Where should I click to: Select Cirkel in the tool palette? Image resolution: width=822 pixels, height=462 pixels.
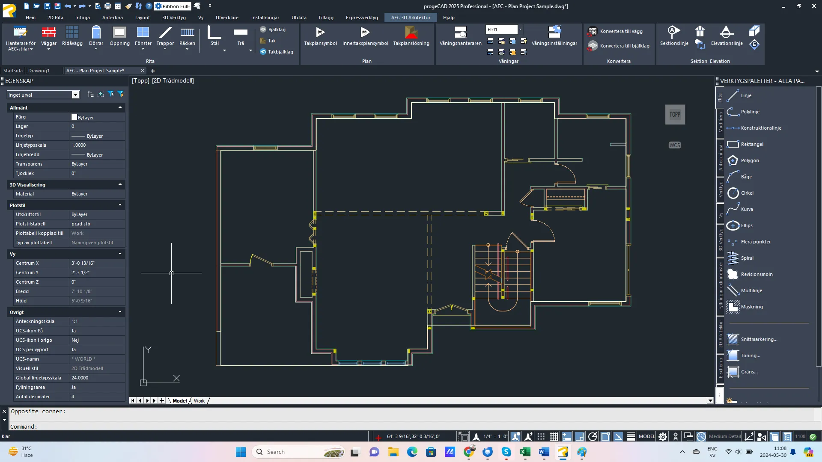pyautogui.click(x=747, y=193)
